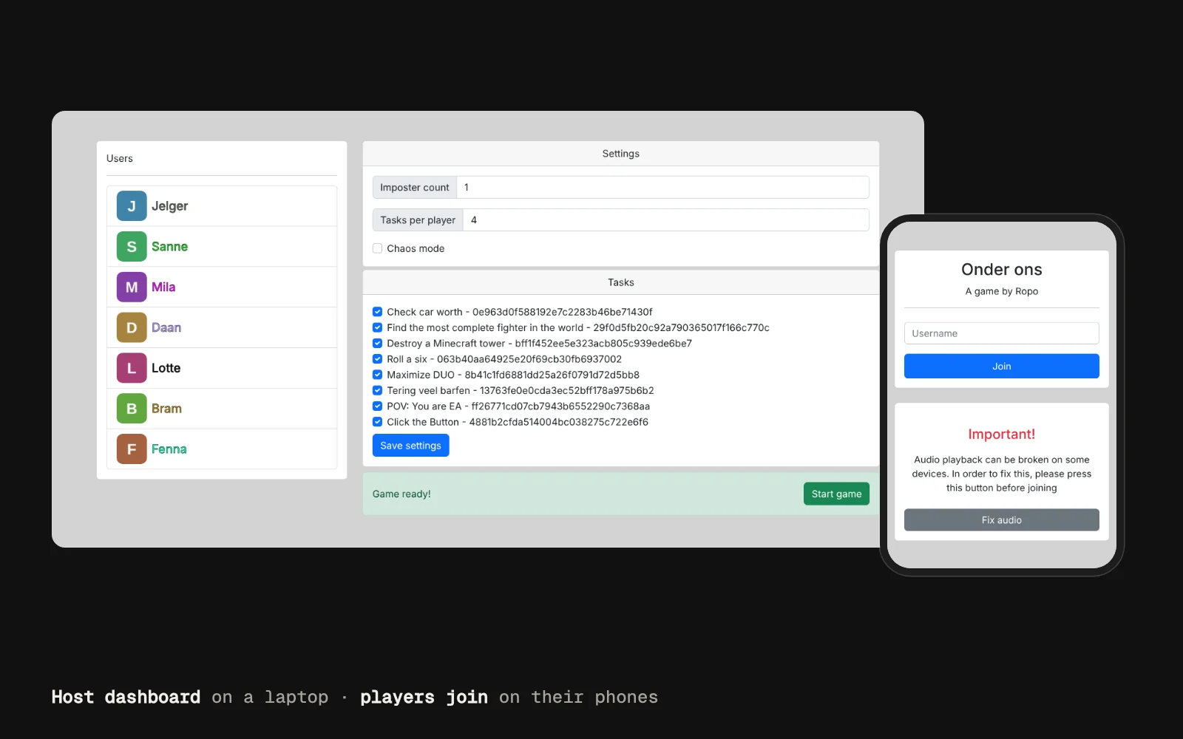Click Mila's purple M avatar

132,287
